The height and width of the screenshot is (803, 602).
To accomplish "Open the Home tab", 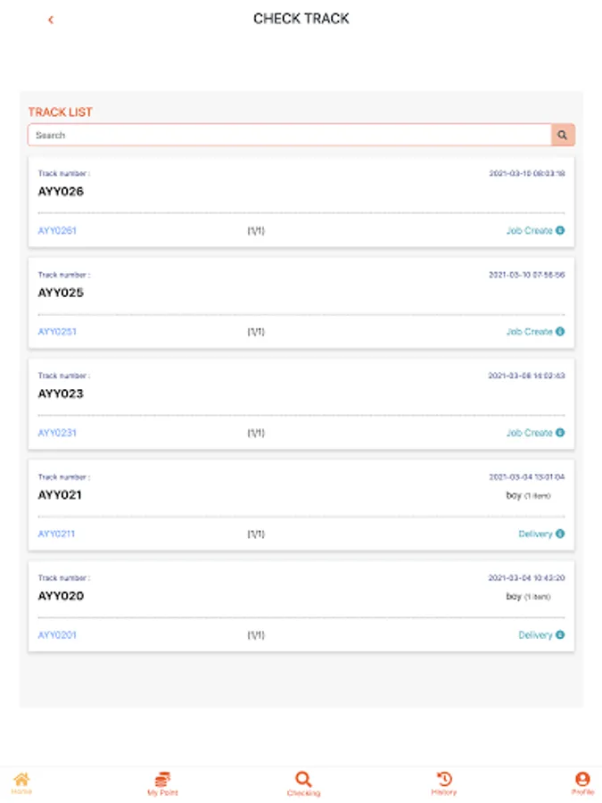I will (21, 783).
